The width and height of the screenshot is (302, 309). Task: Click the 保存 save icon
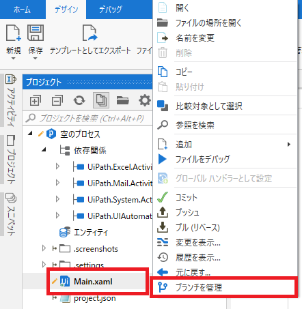pyautogui.click(x=36, y=33)
